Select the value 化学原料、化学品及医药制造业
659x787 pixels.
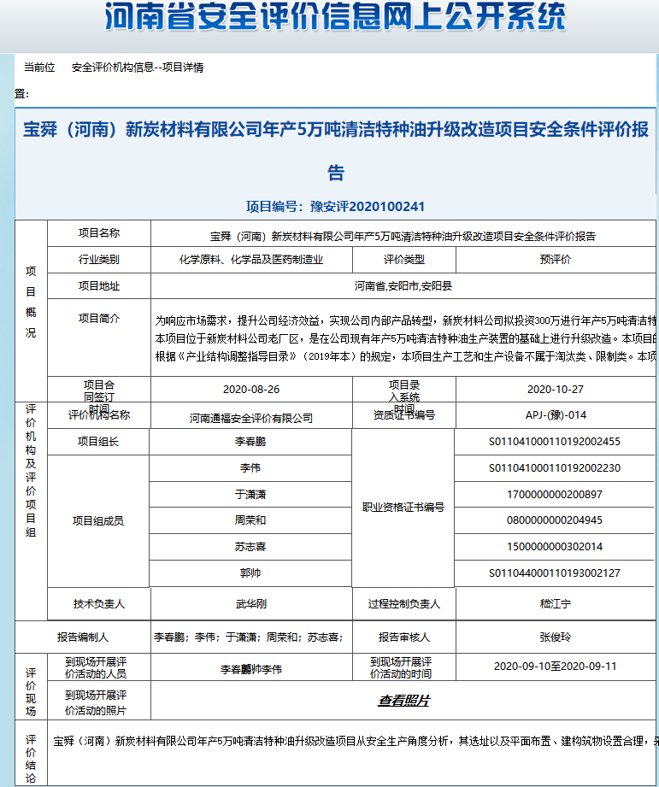point(251,260)
